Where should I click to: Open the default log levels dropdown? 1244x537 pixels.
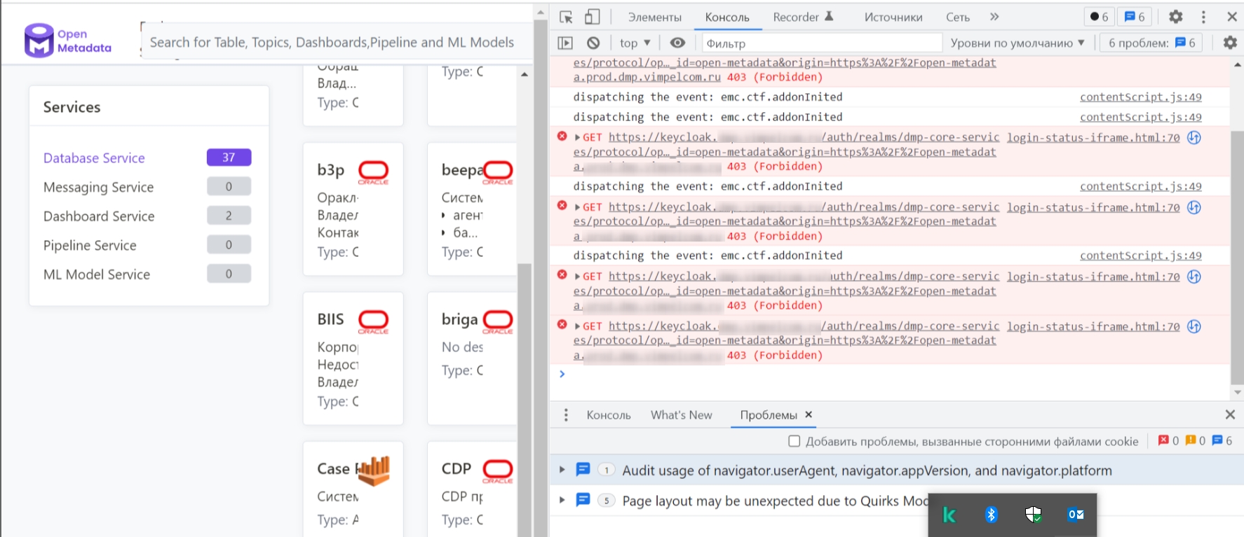click(1017, 43)
